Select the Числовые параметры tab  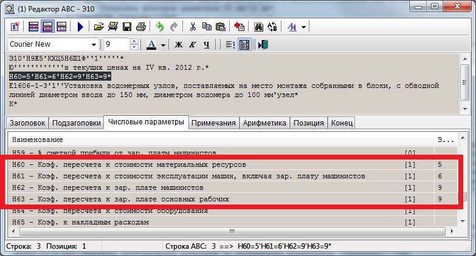[146, 122]
